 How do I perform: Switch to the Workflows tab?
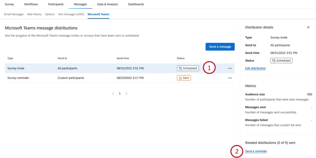pos(31,4)
